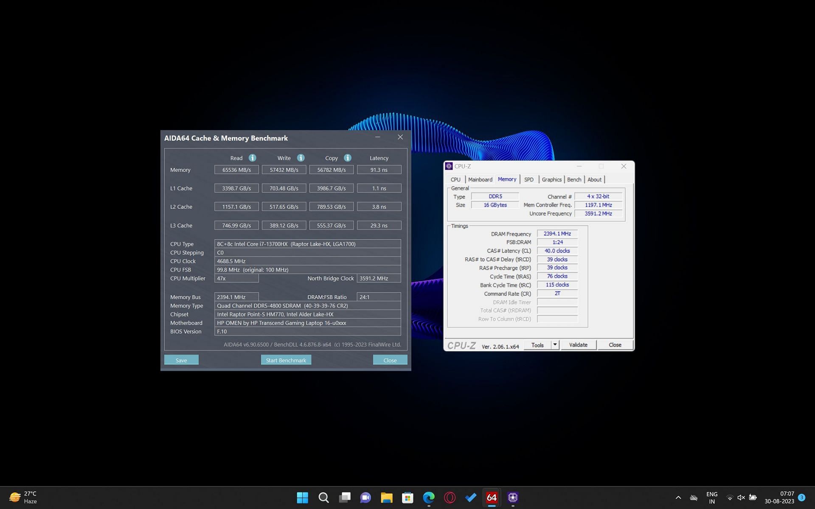Click the Windows Start button

point(302,497)
